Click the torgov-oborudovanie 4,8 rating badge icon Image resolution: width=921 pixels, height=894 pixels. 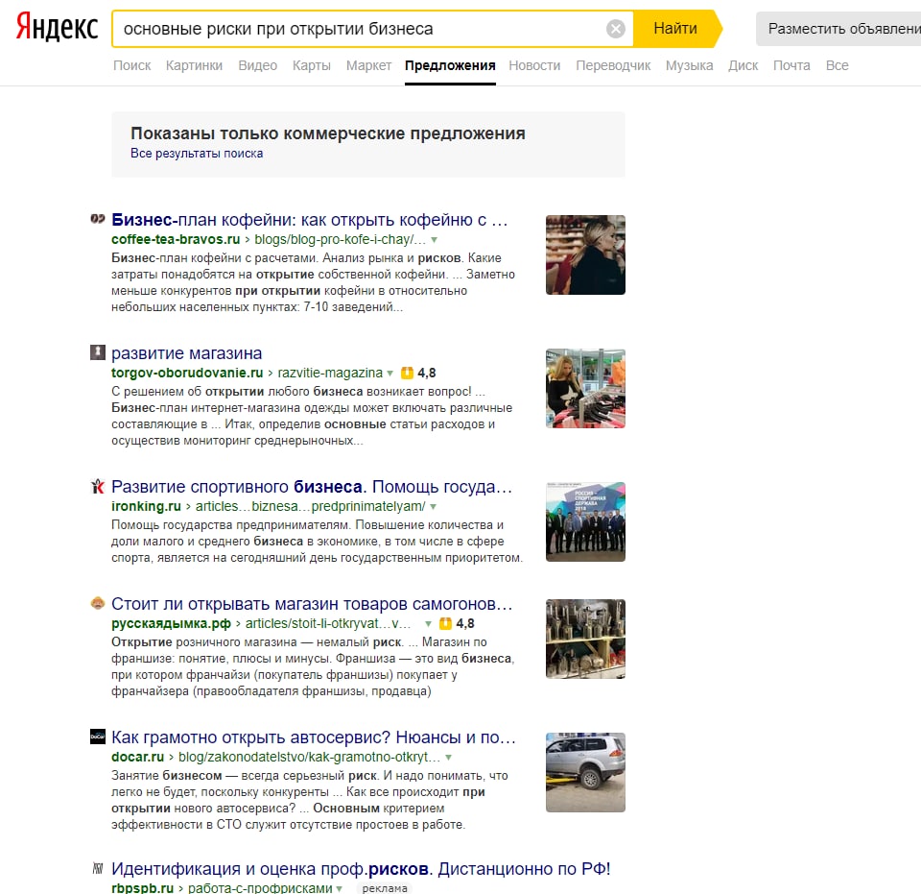pos(407,373)
